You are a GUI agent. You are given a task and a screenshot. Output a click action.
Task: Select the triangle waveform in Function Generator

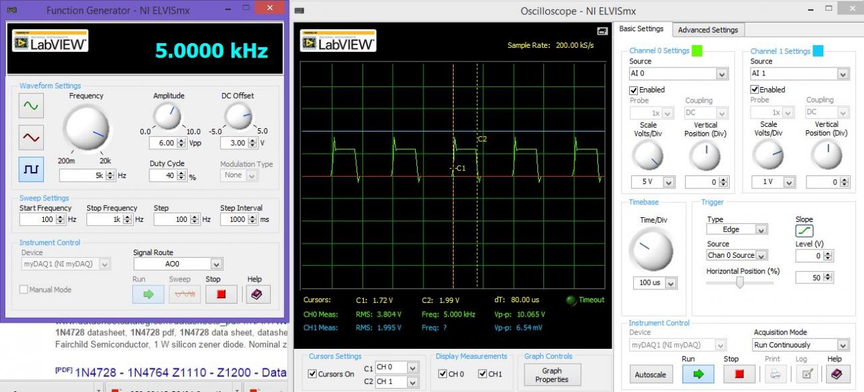coord(31,137)
